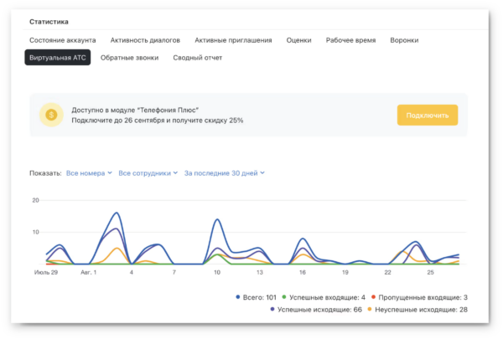This screenshot has height=339, width=503.
Task: Click the Доступно в модуле Телефония Плюс text
Action: (135, 110)
